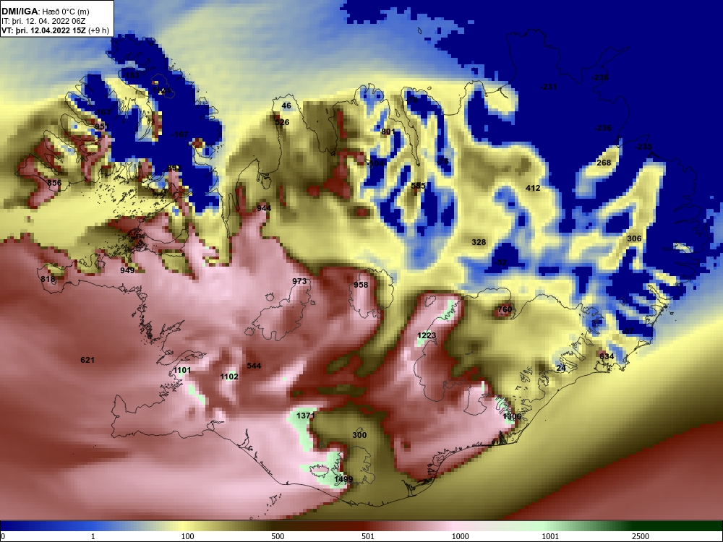Click the map value "328"
723x542 pixels.
[x=479, y=242]
